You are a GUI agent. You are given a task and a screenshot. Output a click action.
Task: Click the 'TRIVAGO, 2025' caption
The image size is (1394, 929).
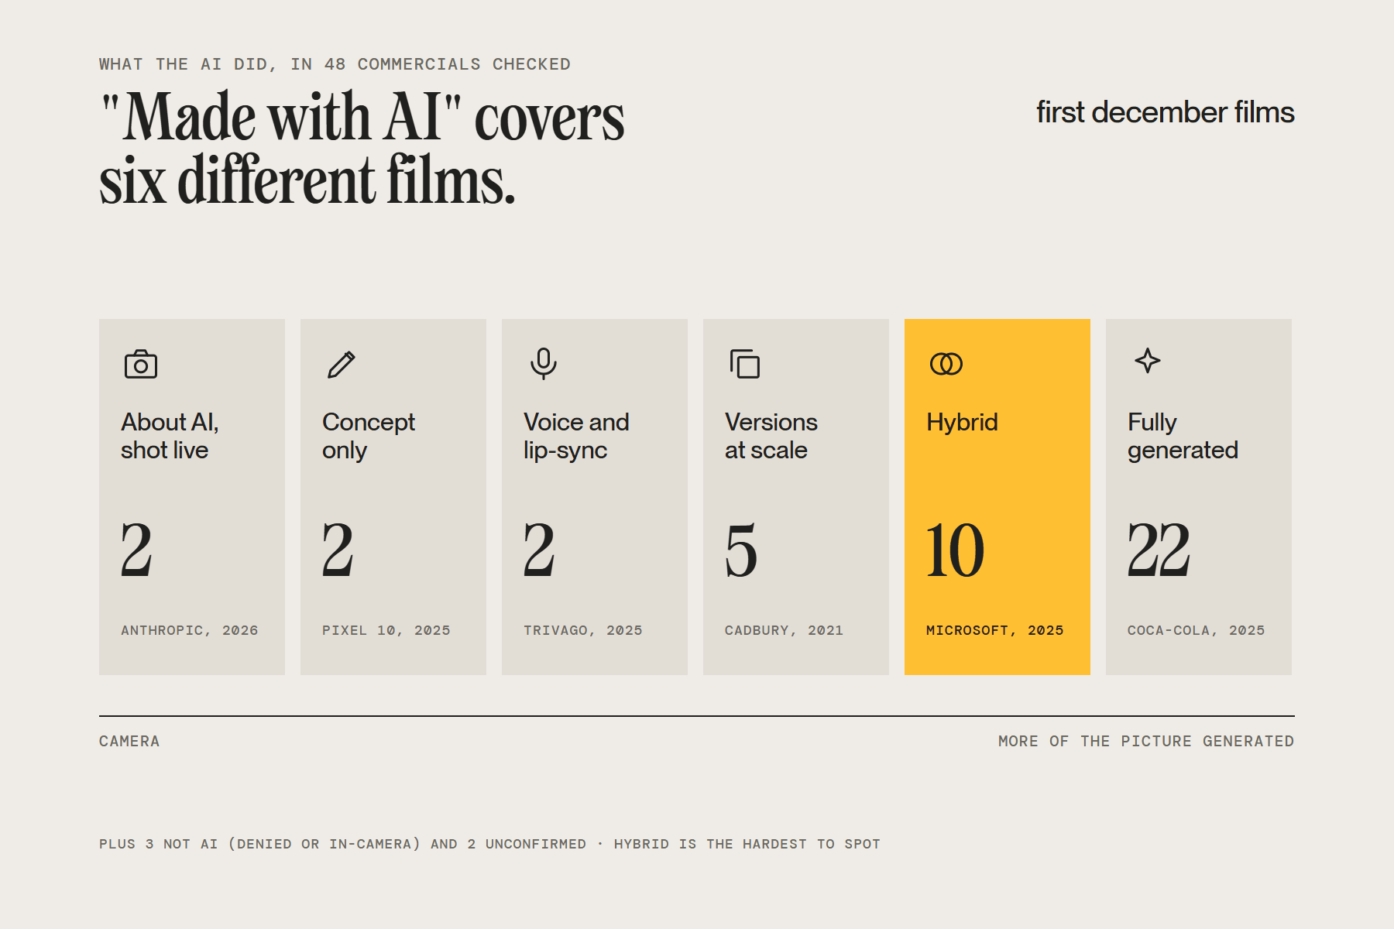pyautogui.click(x=582, y=630)
